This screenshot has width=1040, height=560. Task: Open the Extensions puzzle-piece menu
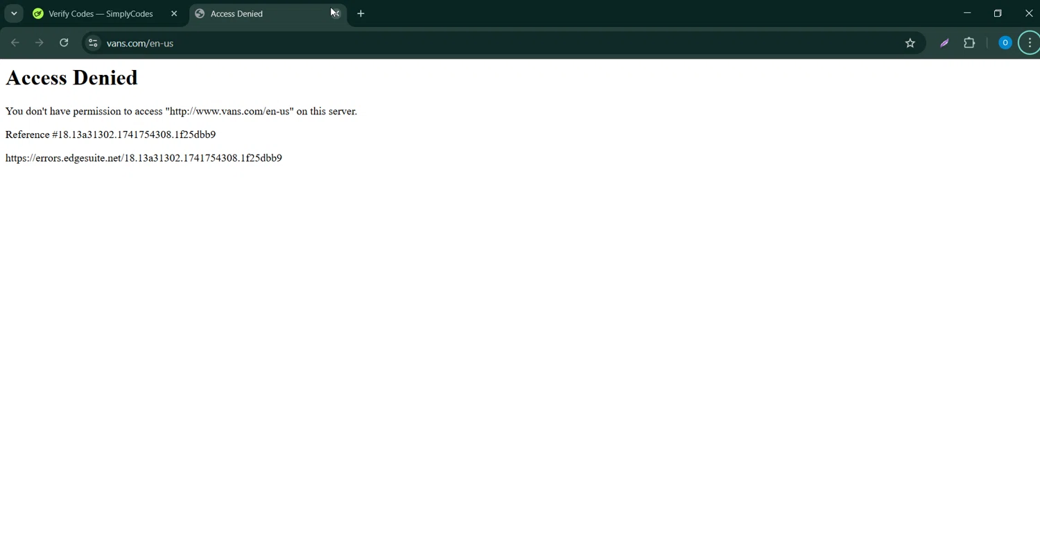(969, 43)
